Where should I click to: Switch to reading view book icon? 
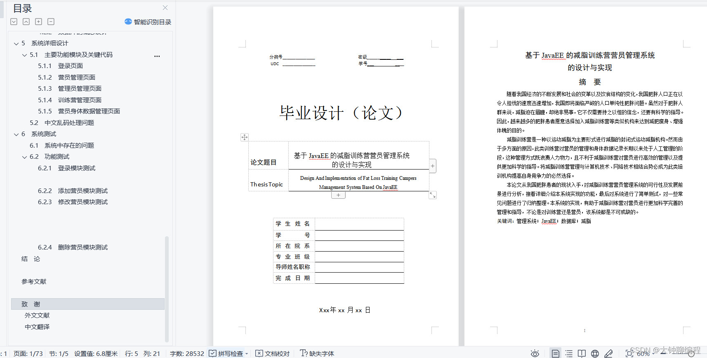coord(582,353)
